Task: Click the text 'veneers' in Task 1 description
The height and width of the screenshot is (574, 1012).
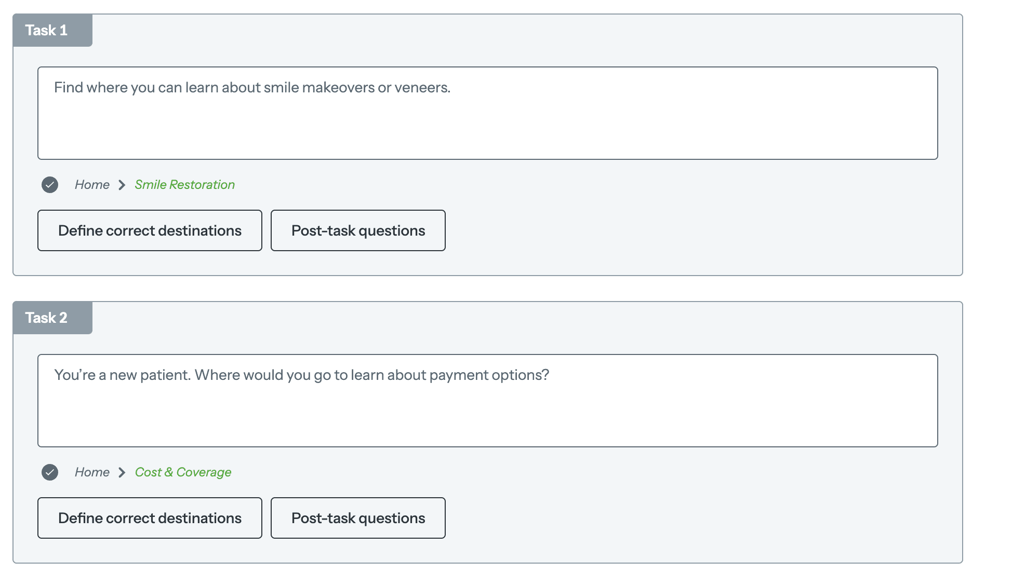Action: pyautogui.click(x=421, y=88)
